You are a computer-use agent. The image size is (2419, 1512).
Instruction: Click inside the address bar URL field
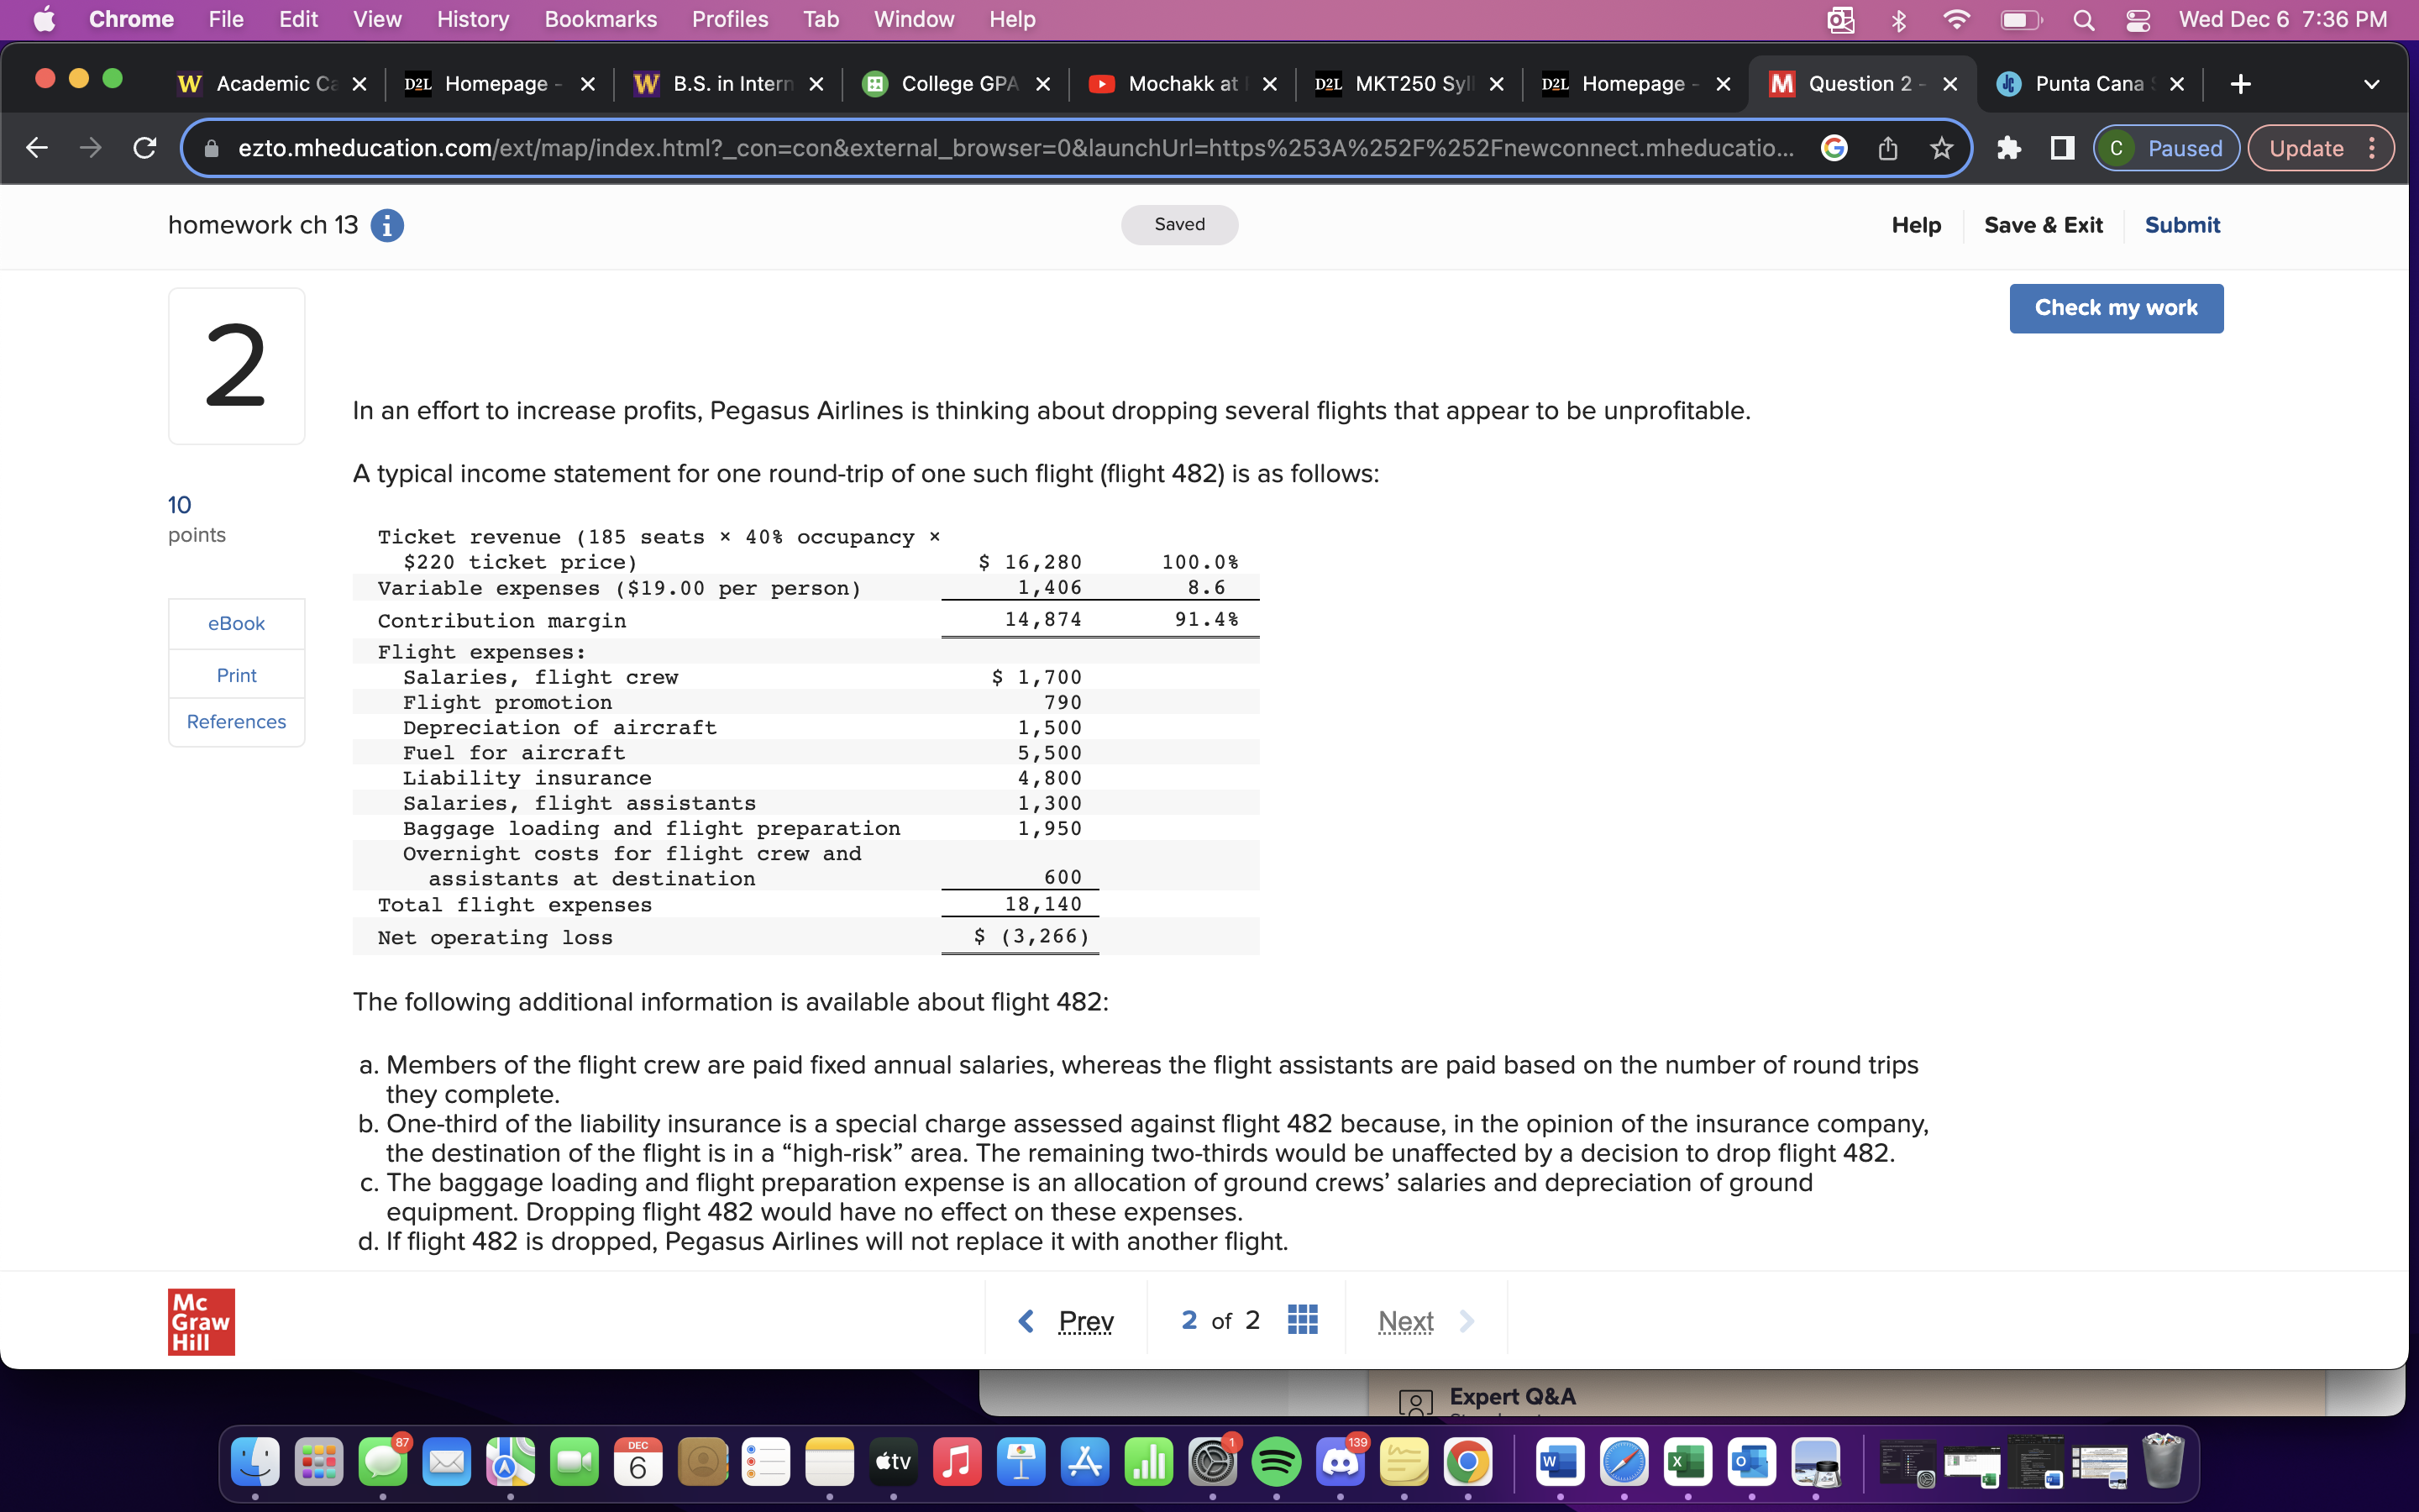(900, 148)
